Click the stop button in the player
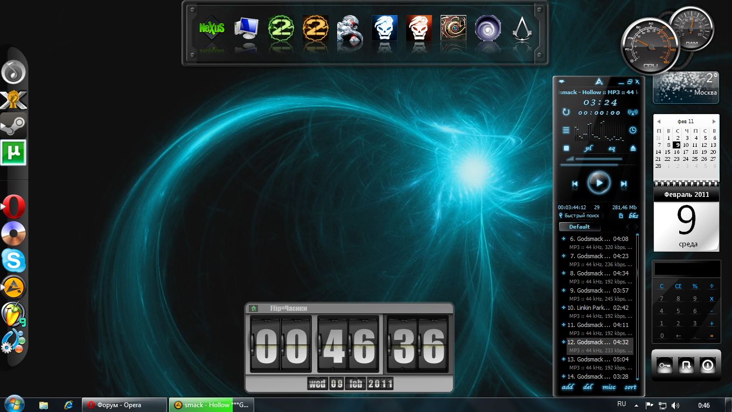732x412 pixels. pyautogui.click(x=566, y=148)
